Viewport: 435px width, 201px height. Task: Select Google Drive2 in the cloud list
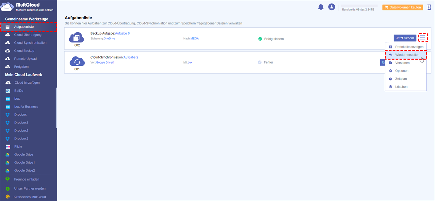24,170
